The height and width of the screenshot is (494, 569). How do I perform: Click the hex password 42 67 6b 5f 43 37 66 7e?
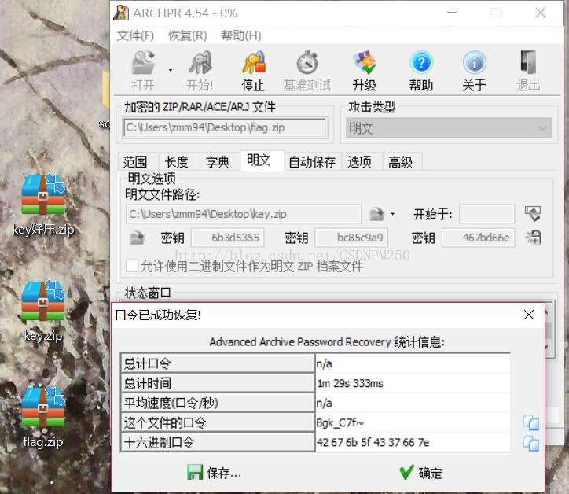tap(373, 442)
